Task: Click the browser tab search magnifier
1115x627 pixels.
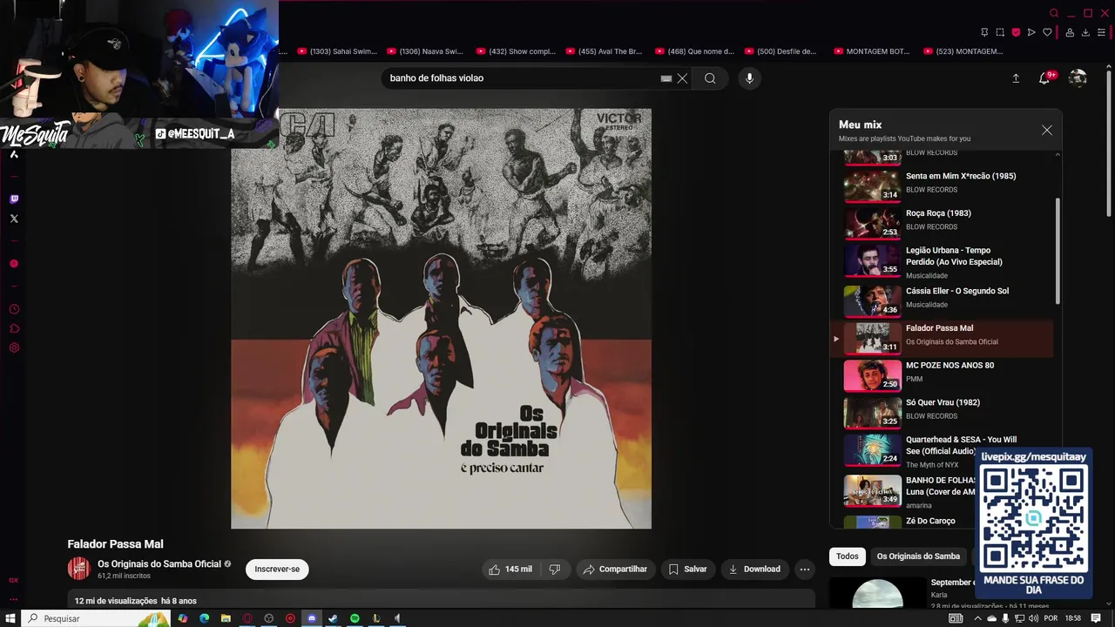Action: (x=1054, y=13)
